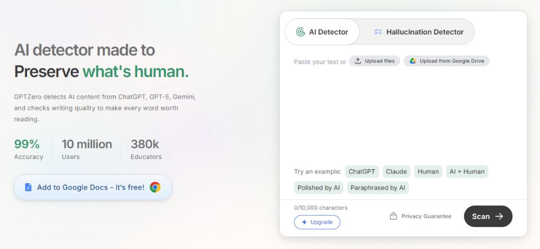The image size is (540, 249).
Task: Click the 10 million Users stat
Action: pyautogui.click(x=87, y=149)
